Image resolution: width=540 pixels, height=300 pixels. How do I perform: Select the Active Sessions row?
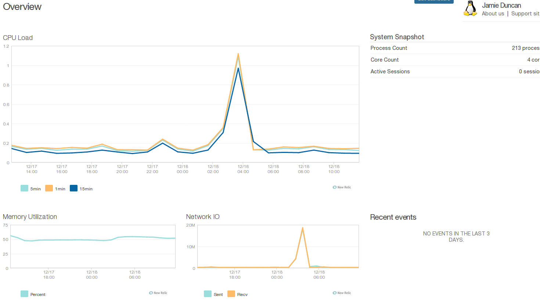(454, 72)
